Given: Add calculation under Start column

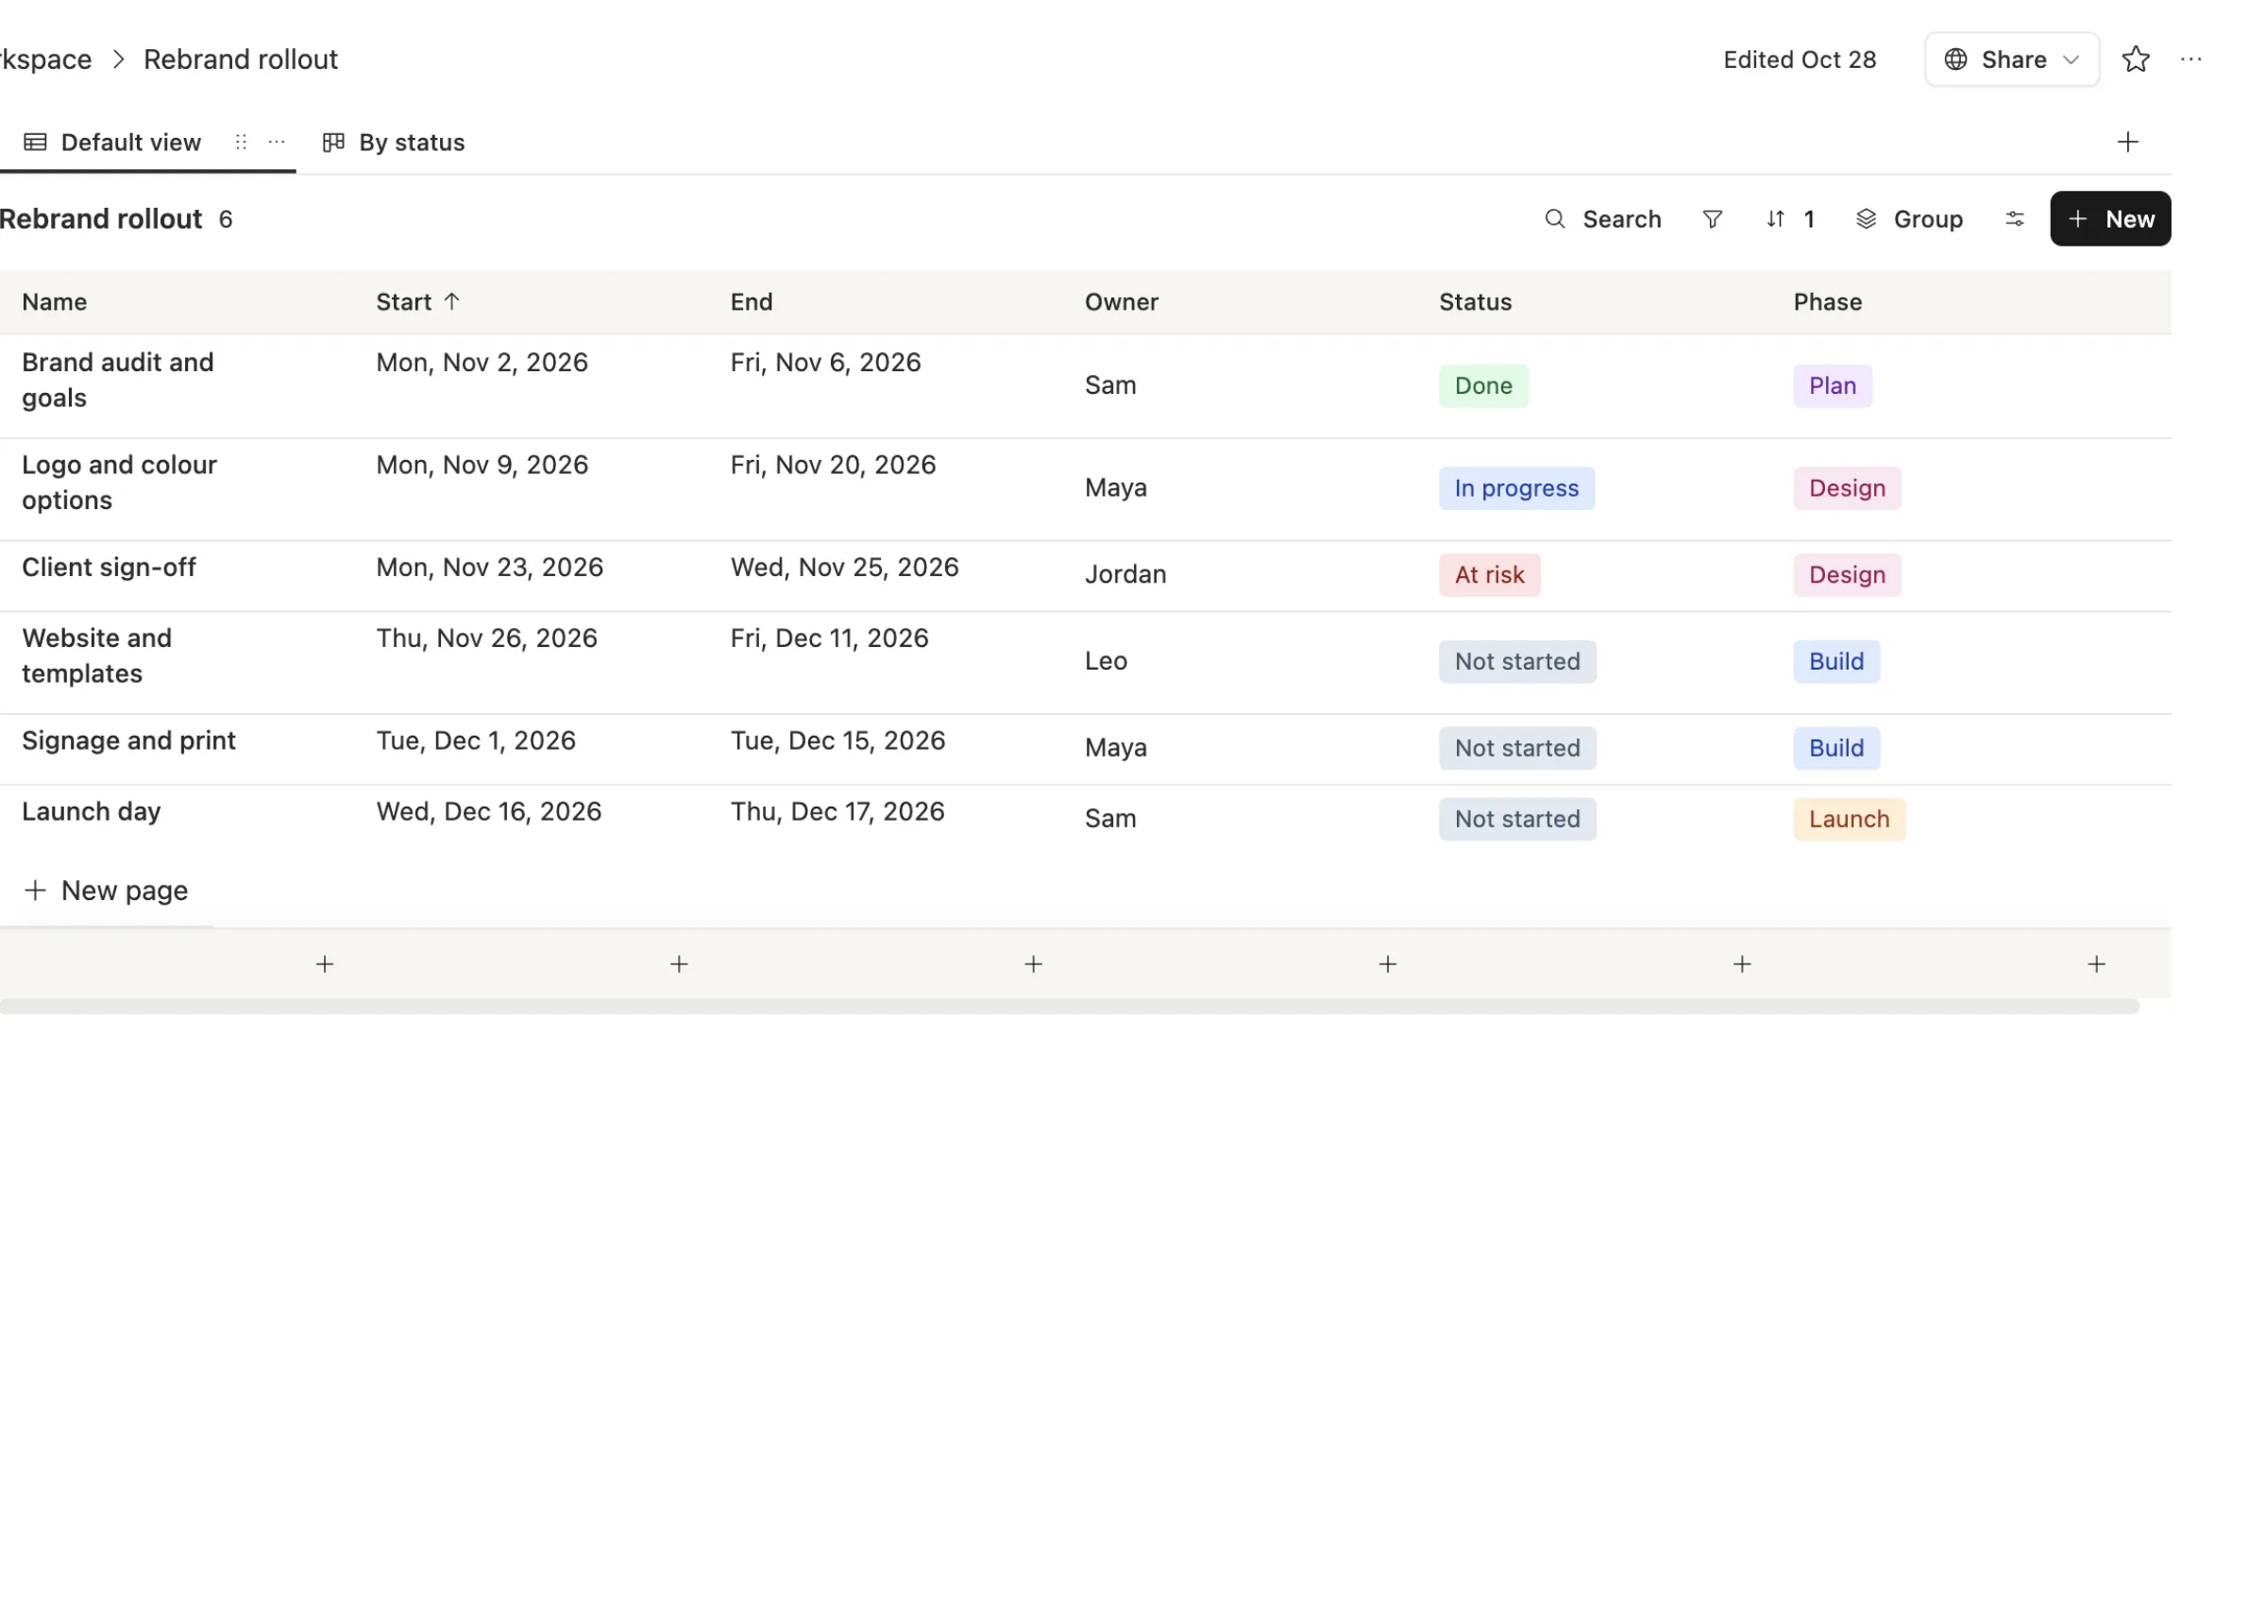Looking at the screenshot, I should click(x=679, y=963).
